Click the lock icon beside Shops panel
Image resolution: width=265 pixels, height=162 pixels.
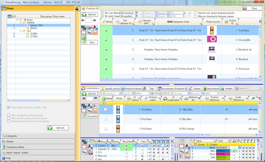tap(77, 8)
